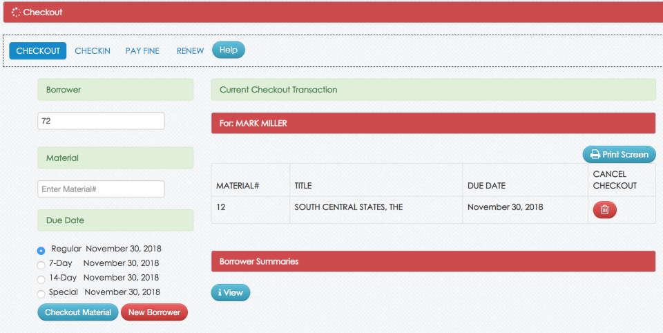Open the CHECKIN tab
This screenshot has height=333, width=663.
pos(93,50)
